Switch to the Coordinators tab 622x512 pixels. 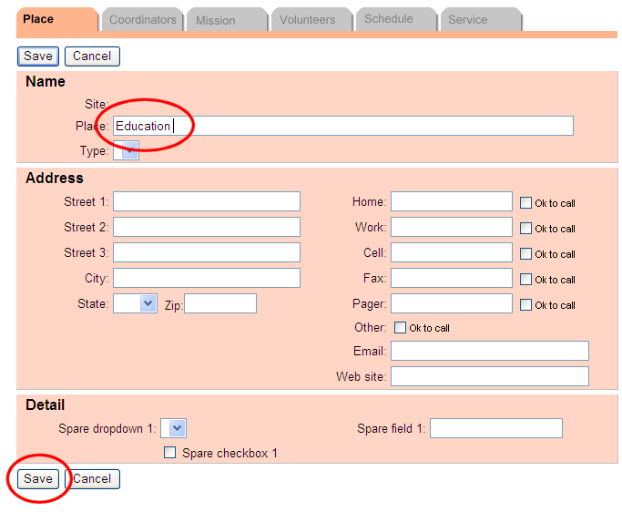coord(141,19)
